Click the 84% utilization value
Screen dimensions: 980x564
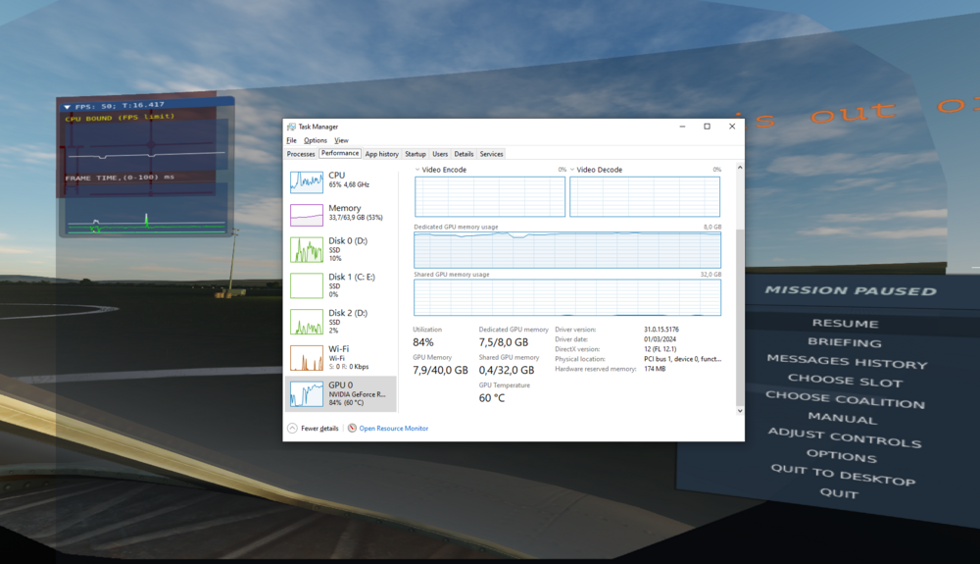click(423, 342)
